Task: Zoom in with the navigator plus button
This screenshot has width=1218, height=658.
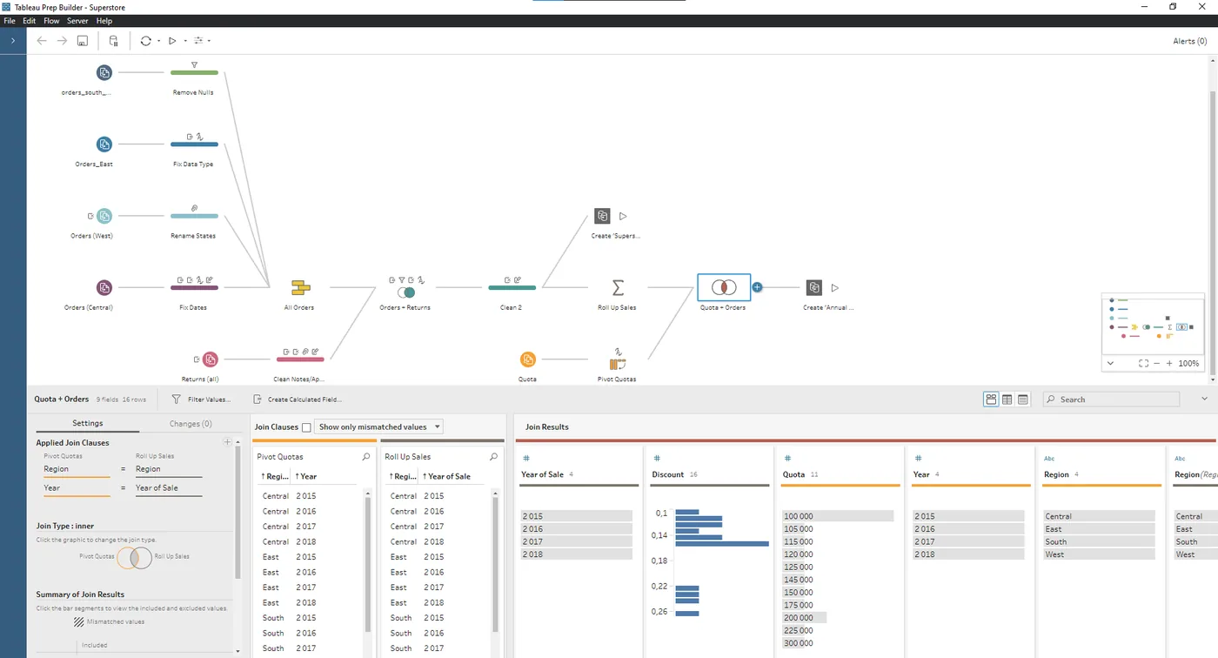Action: (x=1168, y=364)
